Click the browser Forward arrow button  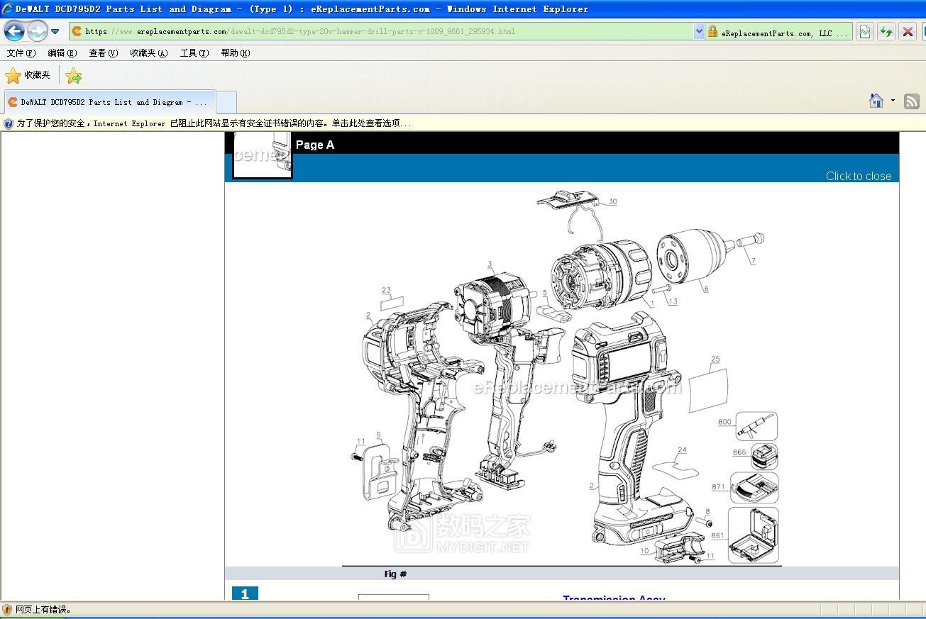click(x=37, y=30)
